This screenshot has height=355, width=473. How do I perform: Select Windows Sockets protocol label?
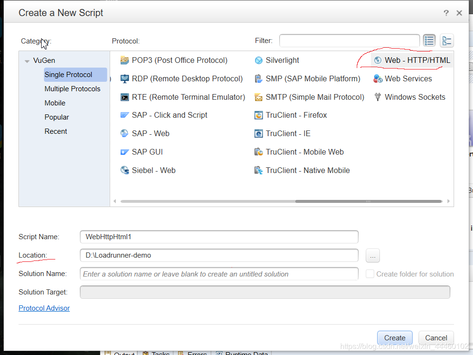point(415,97)
